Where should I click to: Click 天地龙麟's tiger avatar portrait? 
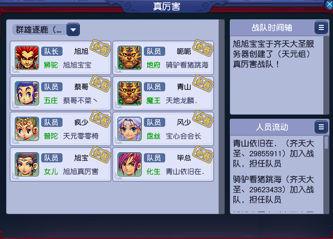pos(130,93)
